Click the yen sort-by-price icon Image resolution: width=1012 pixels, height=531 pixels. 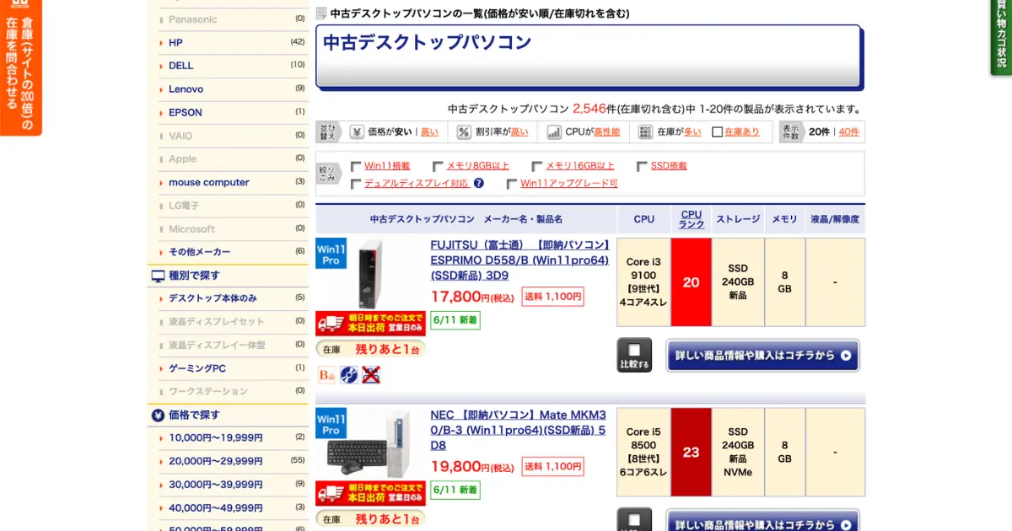tap(357, 131)
